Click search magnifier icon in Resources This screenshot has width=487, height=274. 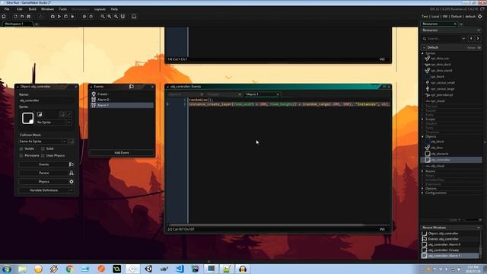pyautogui.click(x=425, y=39)
